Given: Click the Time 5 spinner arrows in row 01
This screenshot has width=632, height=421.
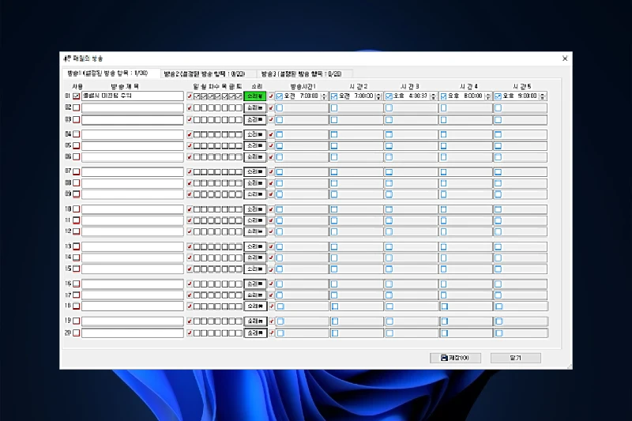Looking at the screenshot, I should pos(543,96).
